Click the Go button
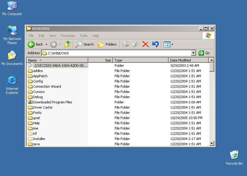This screenshot has width=247, height=176. click(x=204, y=53)
